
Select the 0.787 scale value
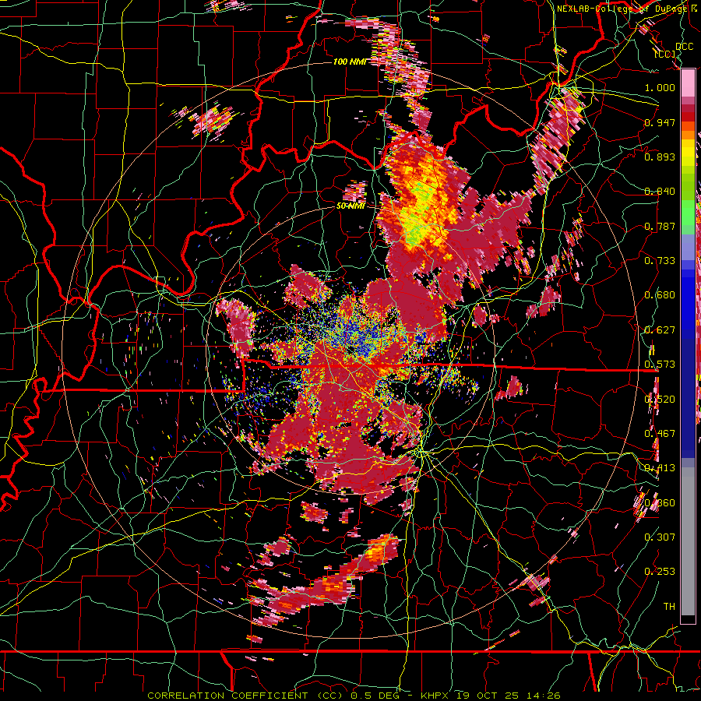click(x=660, y=226)
